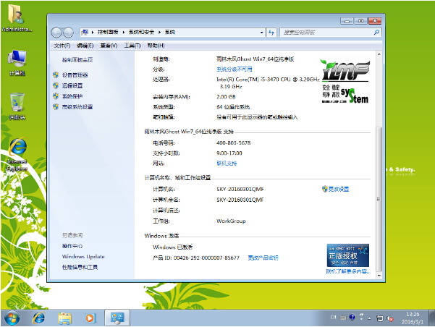Screen dimensions: 435x327
Task: Open the CH language indicator
Action: 333,318
